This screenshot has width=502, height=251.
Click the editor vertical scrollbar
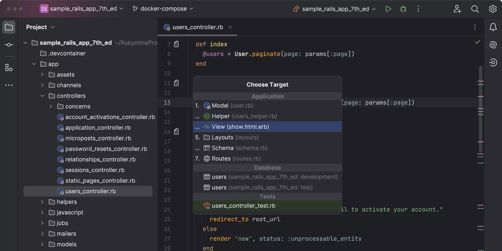tap(480, 110)
